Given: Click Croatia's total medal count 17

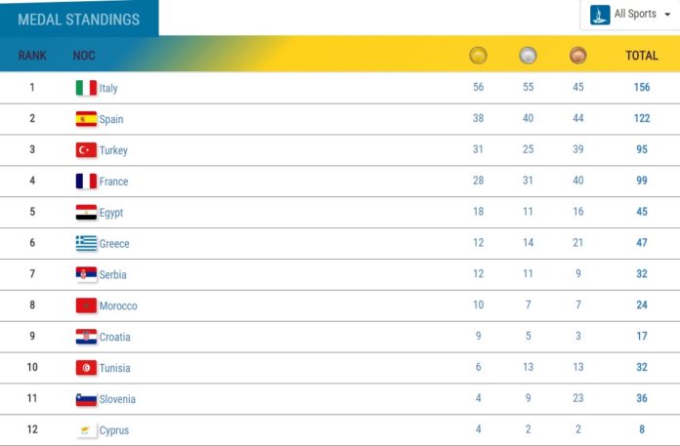Looking at the screenshot, I should point(642,337).
